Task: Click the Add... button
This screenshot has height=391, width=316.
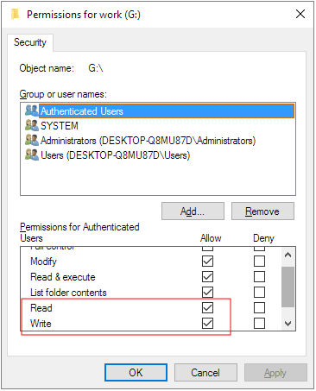Action: (193, 211)
